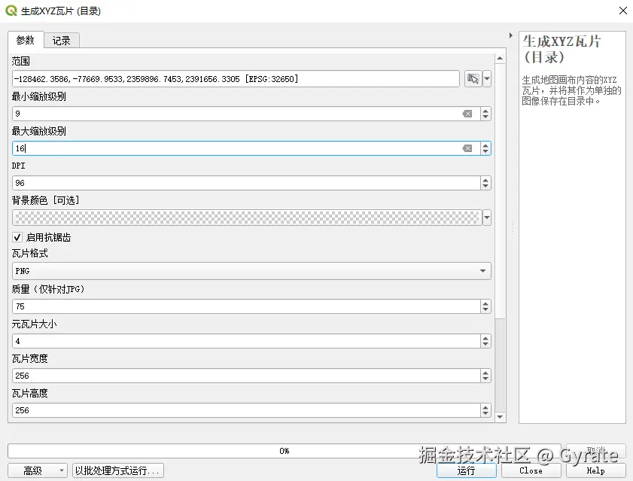The image size is (633, 481).
Task: Click the 瓦片高度 field showing 256
Action: pyautogui.click(x=246, y=410)
